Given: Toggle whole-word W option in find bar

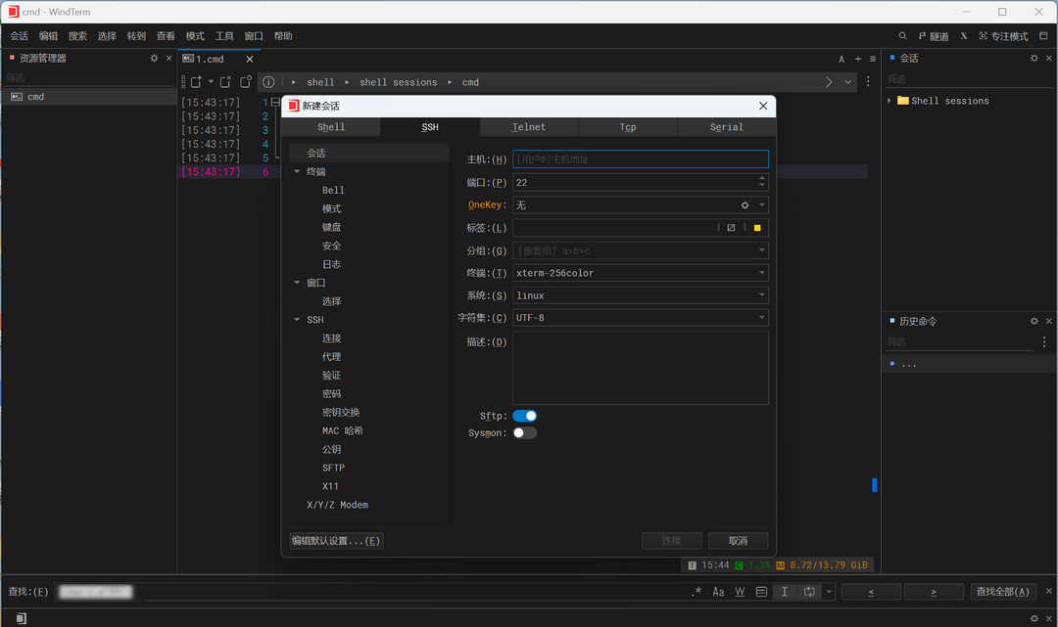Looking at the screenshot, I should (740, 592).
